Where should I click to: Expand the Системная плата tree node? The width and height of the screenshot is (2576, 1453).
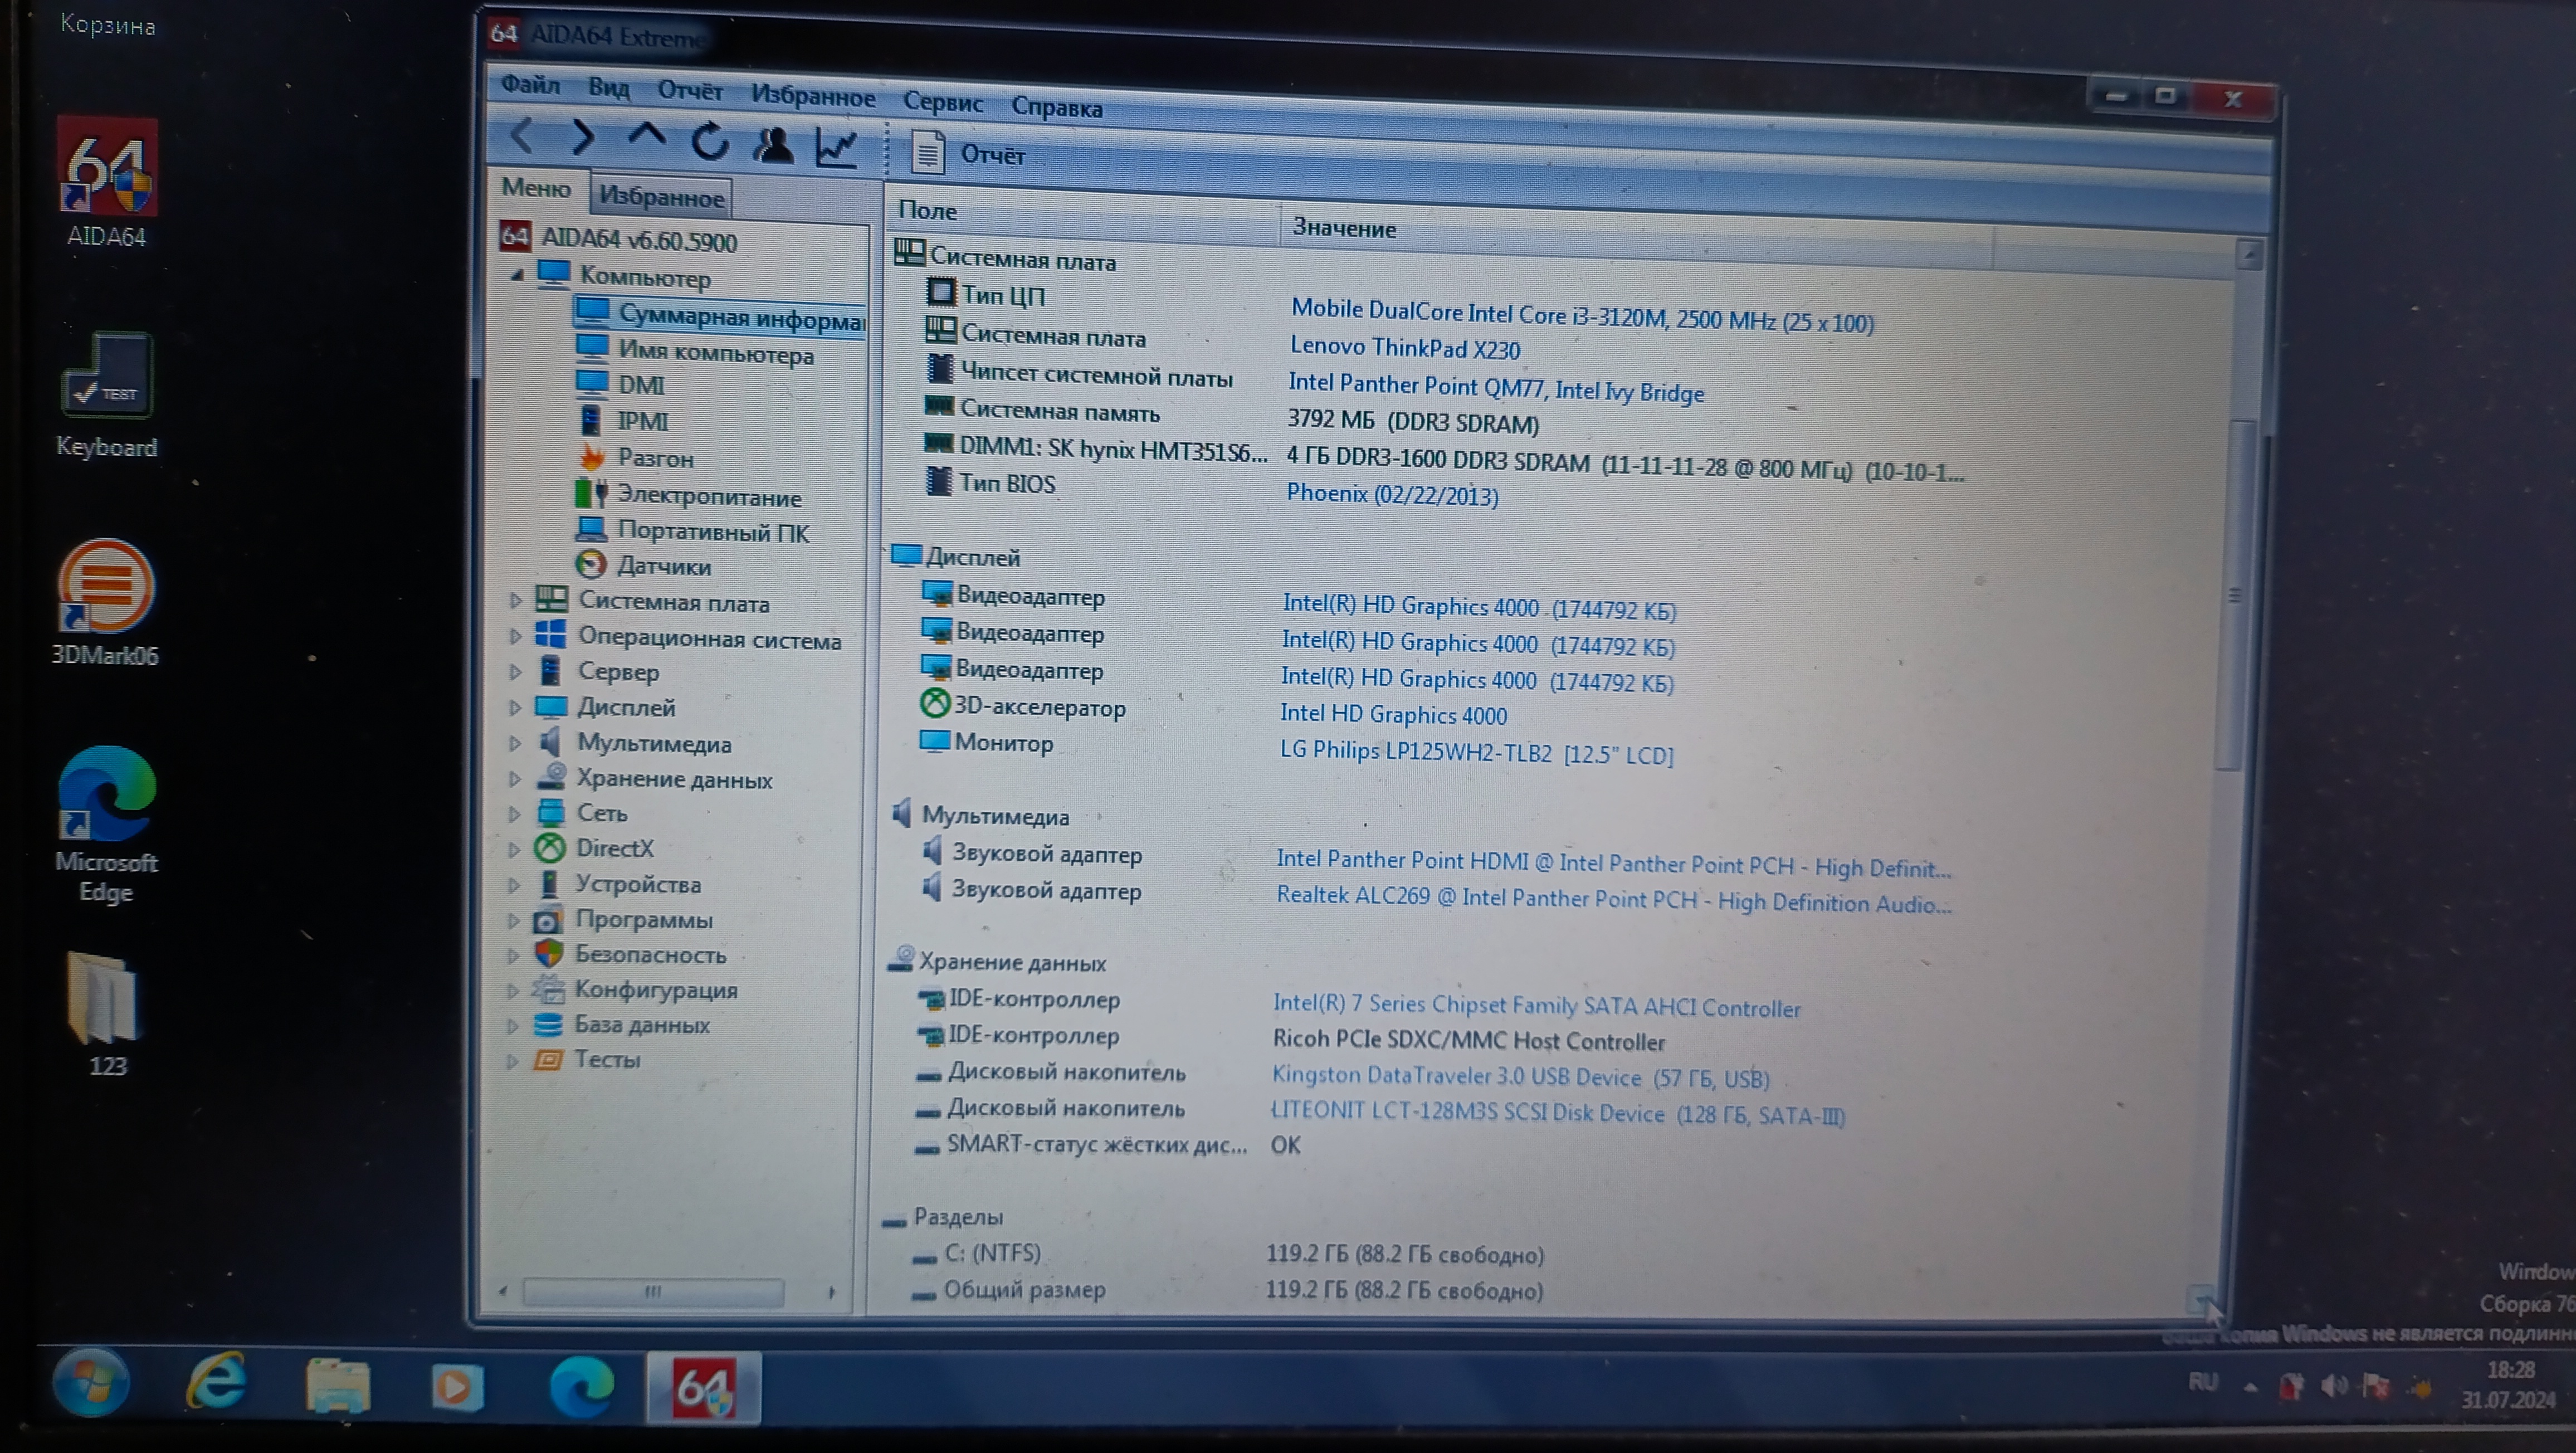tap(515, 601)
